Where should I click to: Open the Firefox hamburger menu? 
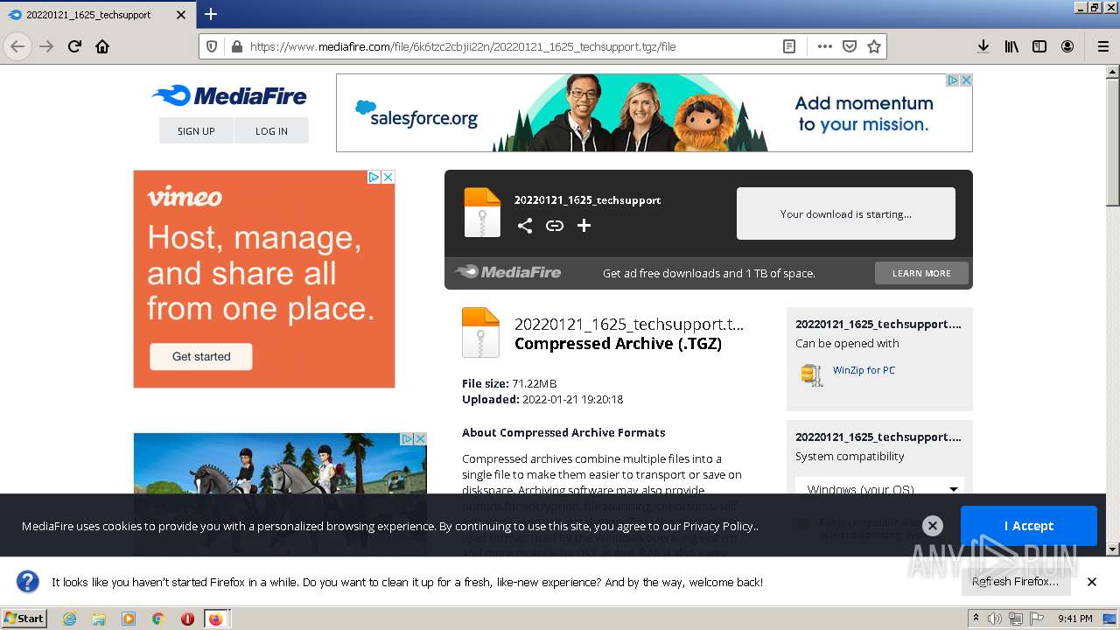1102,46
